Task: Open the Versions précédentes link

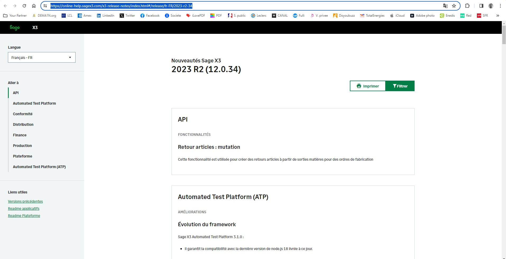Action: tap(25, 201)
